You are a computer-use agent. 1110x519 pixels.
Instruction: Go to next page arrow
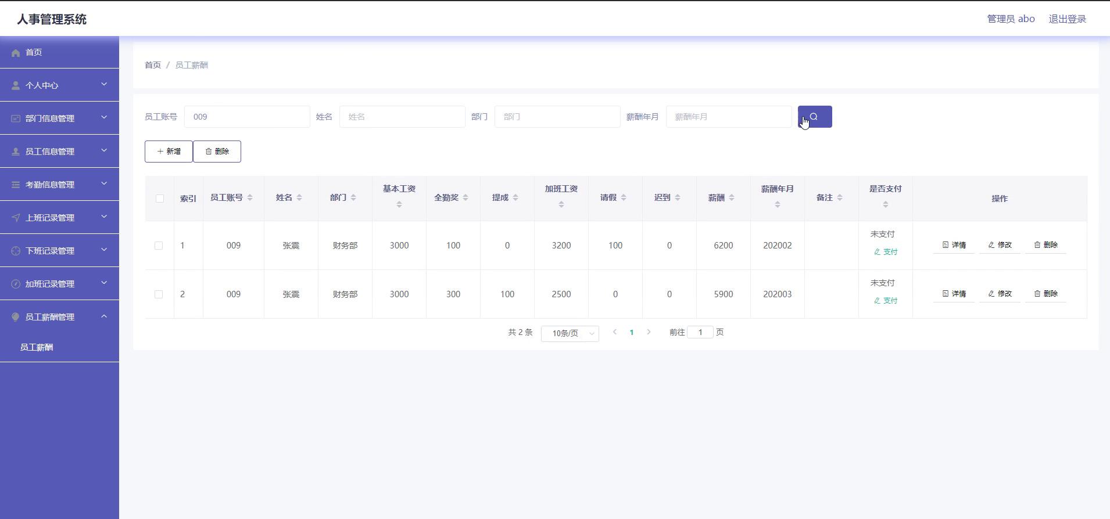coord(649,332)
